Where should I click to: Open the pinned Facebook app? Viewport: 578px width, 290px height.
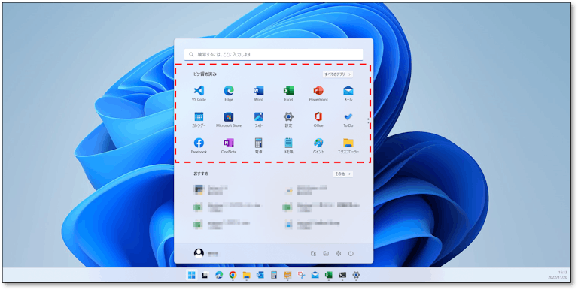click(x=199, y=146)
